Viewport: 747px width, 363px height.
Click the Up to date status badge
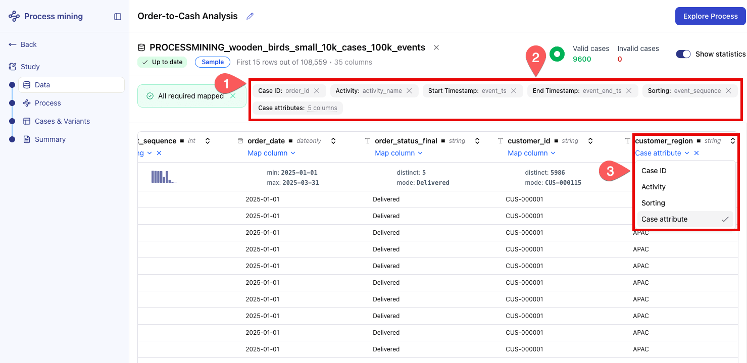[162, 62]
